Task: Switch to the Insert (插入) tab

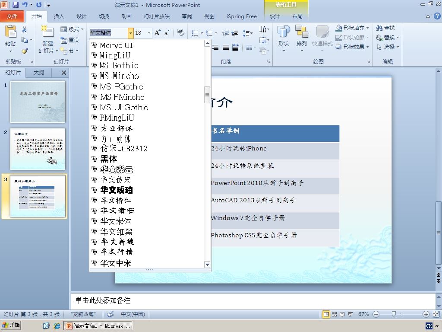Action: click(x=59, y=16)
